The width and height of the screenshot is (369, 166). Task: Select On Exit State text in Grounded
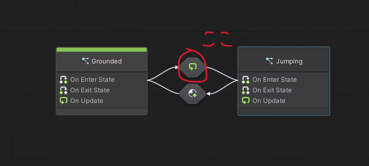pyautogui.click(x=90, y=90)
